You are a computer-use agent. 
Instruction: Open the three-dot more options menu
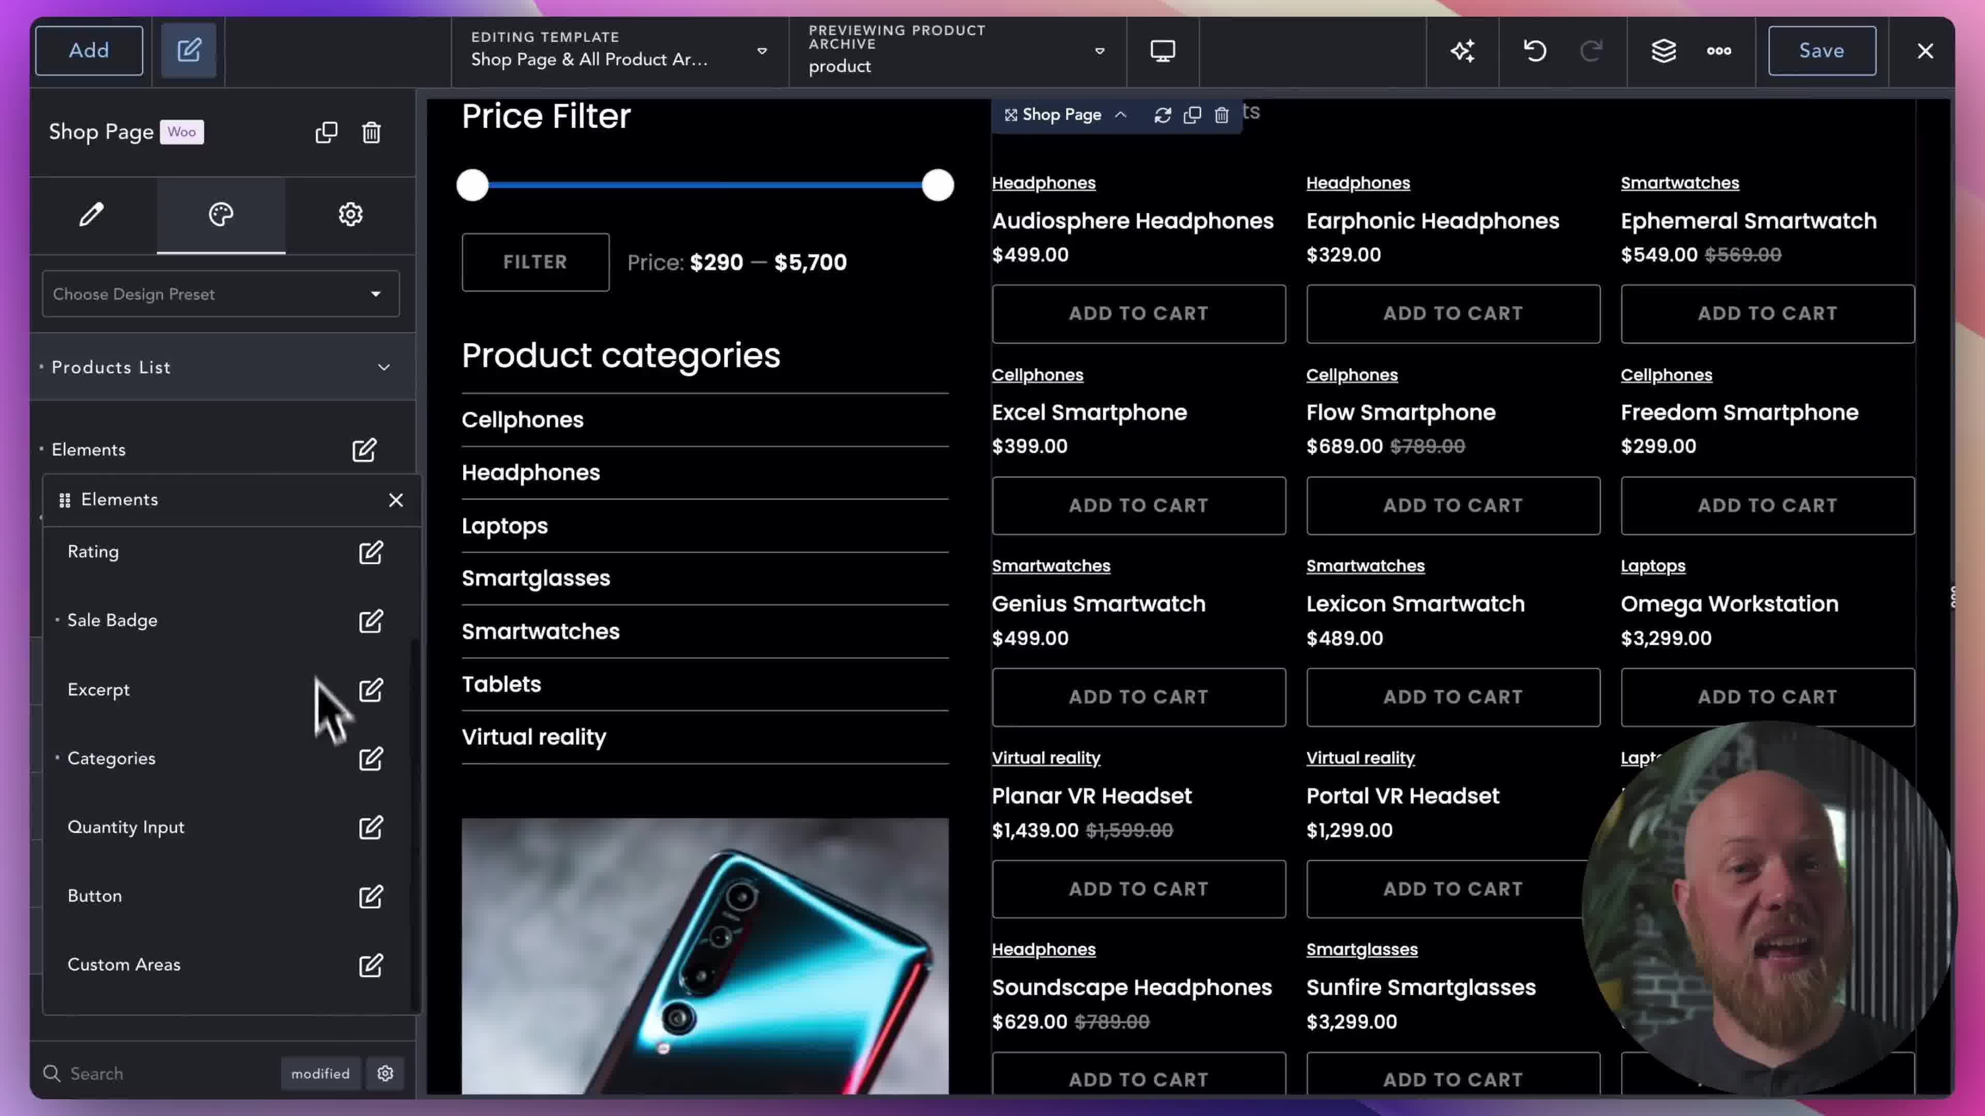click(1718, 51)
